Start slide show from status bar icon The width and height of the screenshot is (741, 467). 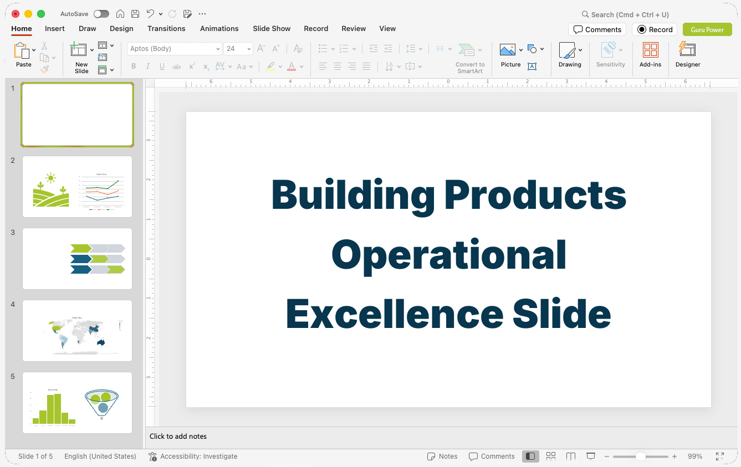click(591, 456)
